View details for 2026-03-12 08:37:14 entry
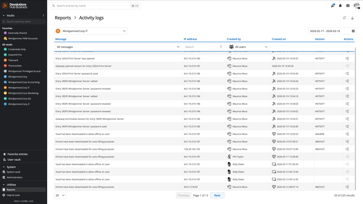Viewport: 363px width, 204px height. click(347, 187)
